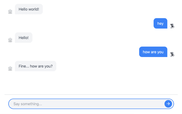Select bot avatar beside "Fine... how are you?"
182x114 pixels.
pos(10,68)
